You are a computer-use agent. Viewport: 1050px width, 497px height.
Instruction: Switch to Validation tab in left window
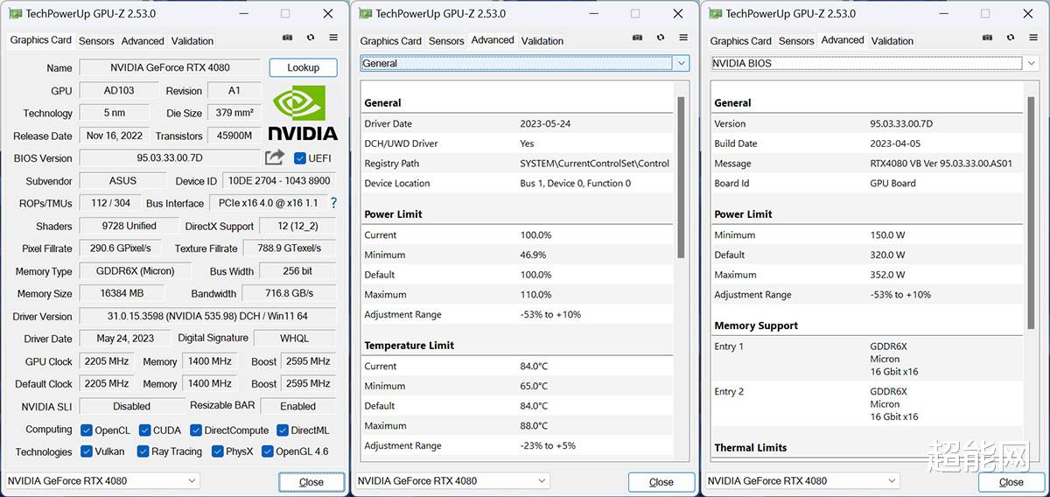point(192,41)
